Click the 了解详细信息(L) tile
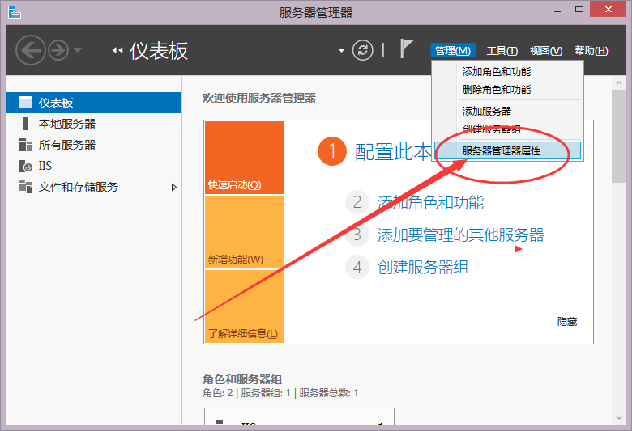Image resolution: width=632 pixels, height=431 pixels. tap(245, 306)
